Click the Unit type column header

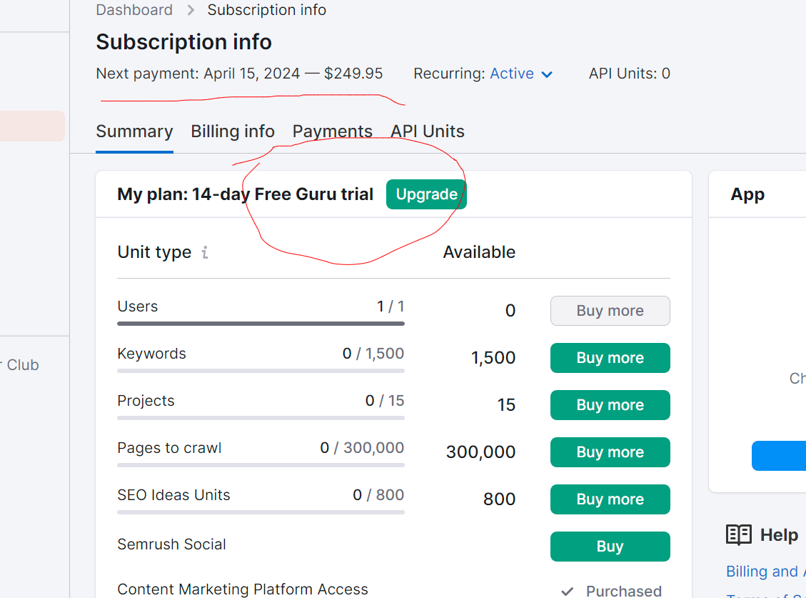tap(154, 252)
